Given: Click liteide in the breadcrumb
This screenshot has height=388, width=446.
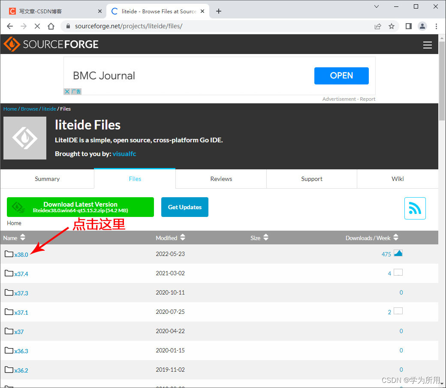Looking at the screenshot, I should pos(49,108).
